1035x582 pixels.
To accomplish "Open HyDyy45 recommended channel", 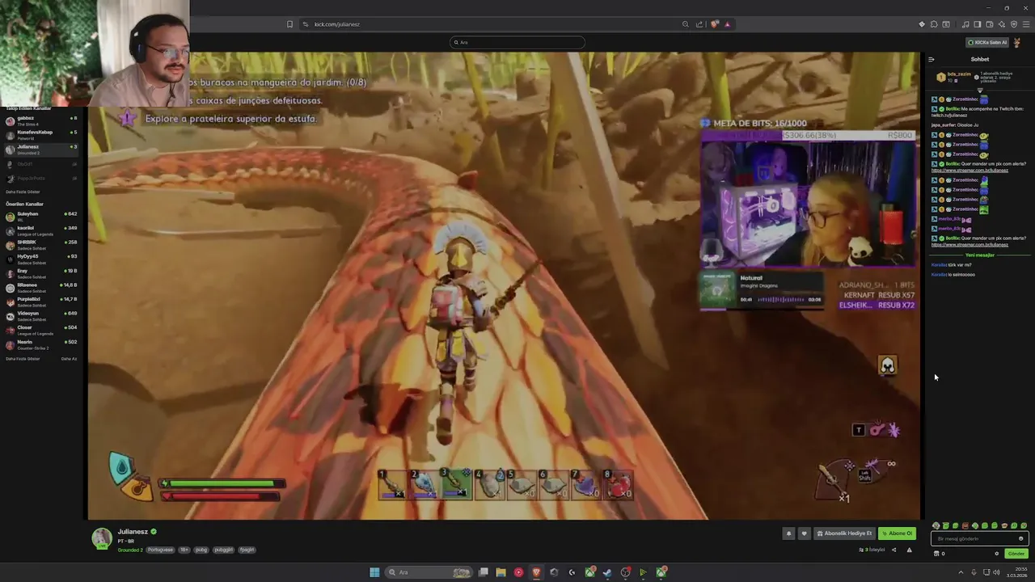I will point(40,259).
